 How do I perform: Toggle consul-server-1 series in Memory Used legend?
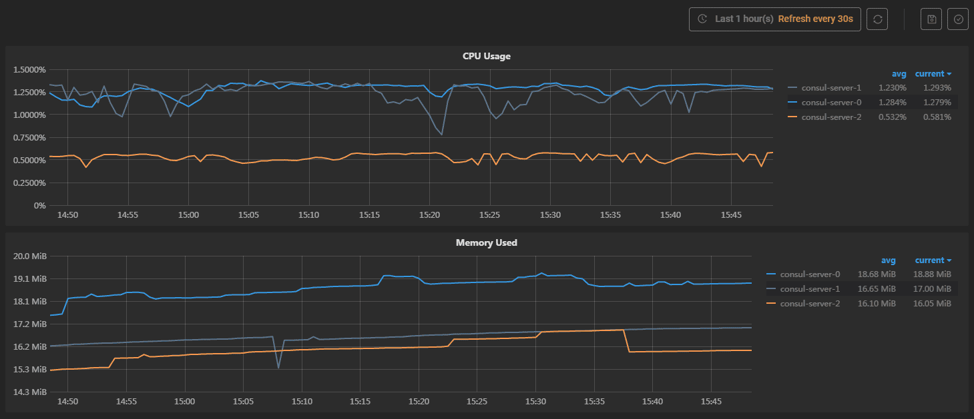point(810,288)
